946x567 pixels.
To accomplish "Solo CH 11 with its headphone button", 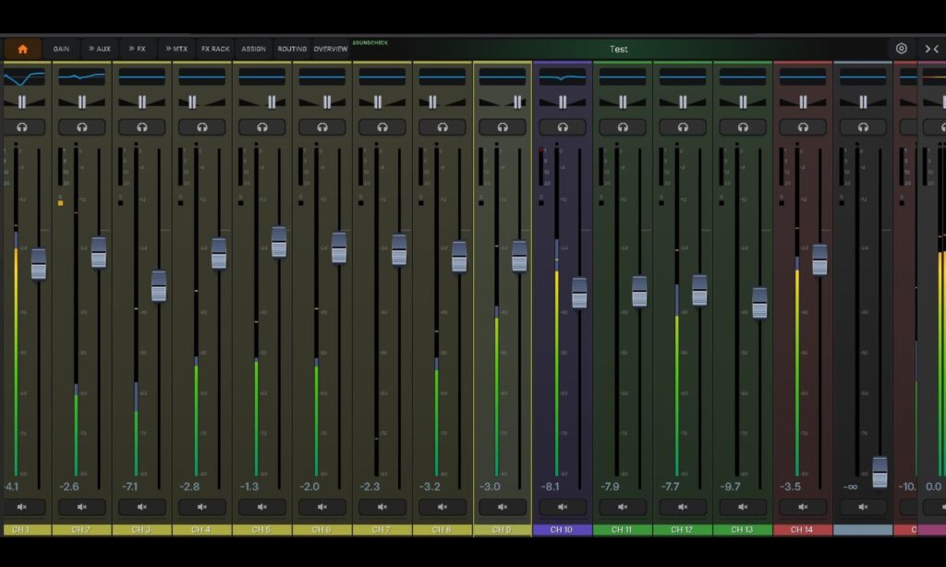I will pyautogui.click(x=623, y=127).
